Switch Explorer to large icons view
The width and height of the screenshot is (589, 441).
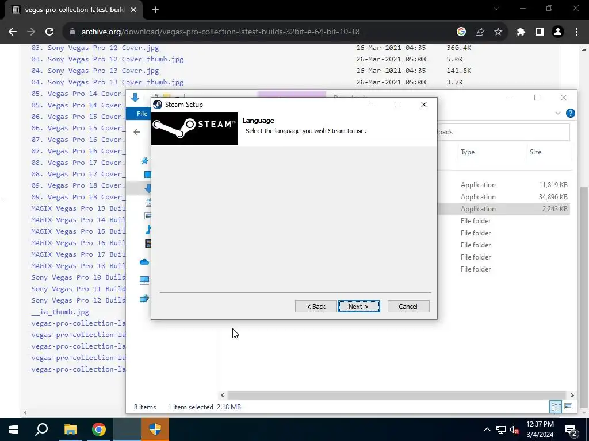click(568, 407)
